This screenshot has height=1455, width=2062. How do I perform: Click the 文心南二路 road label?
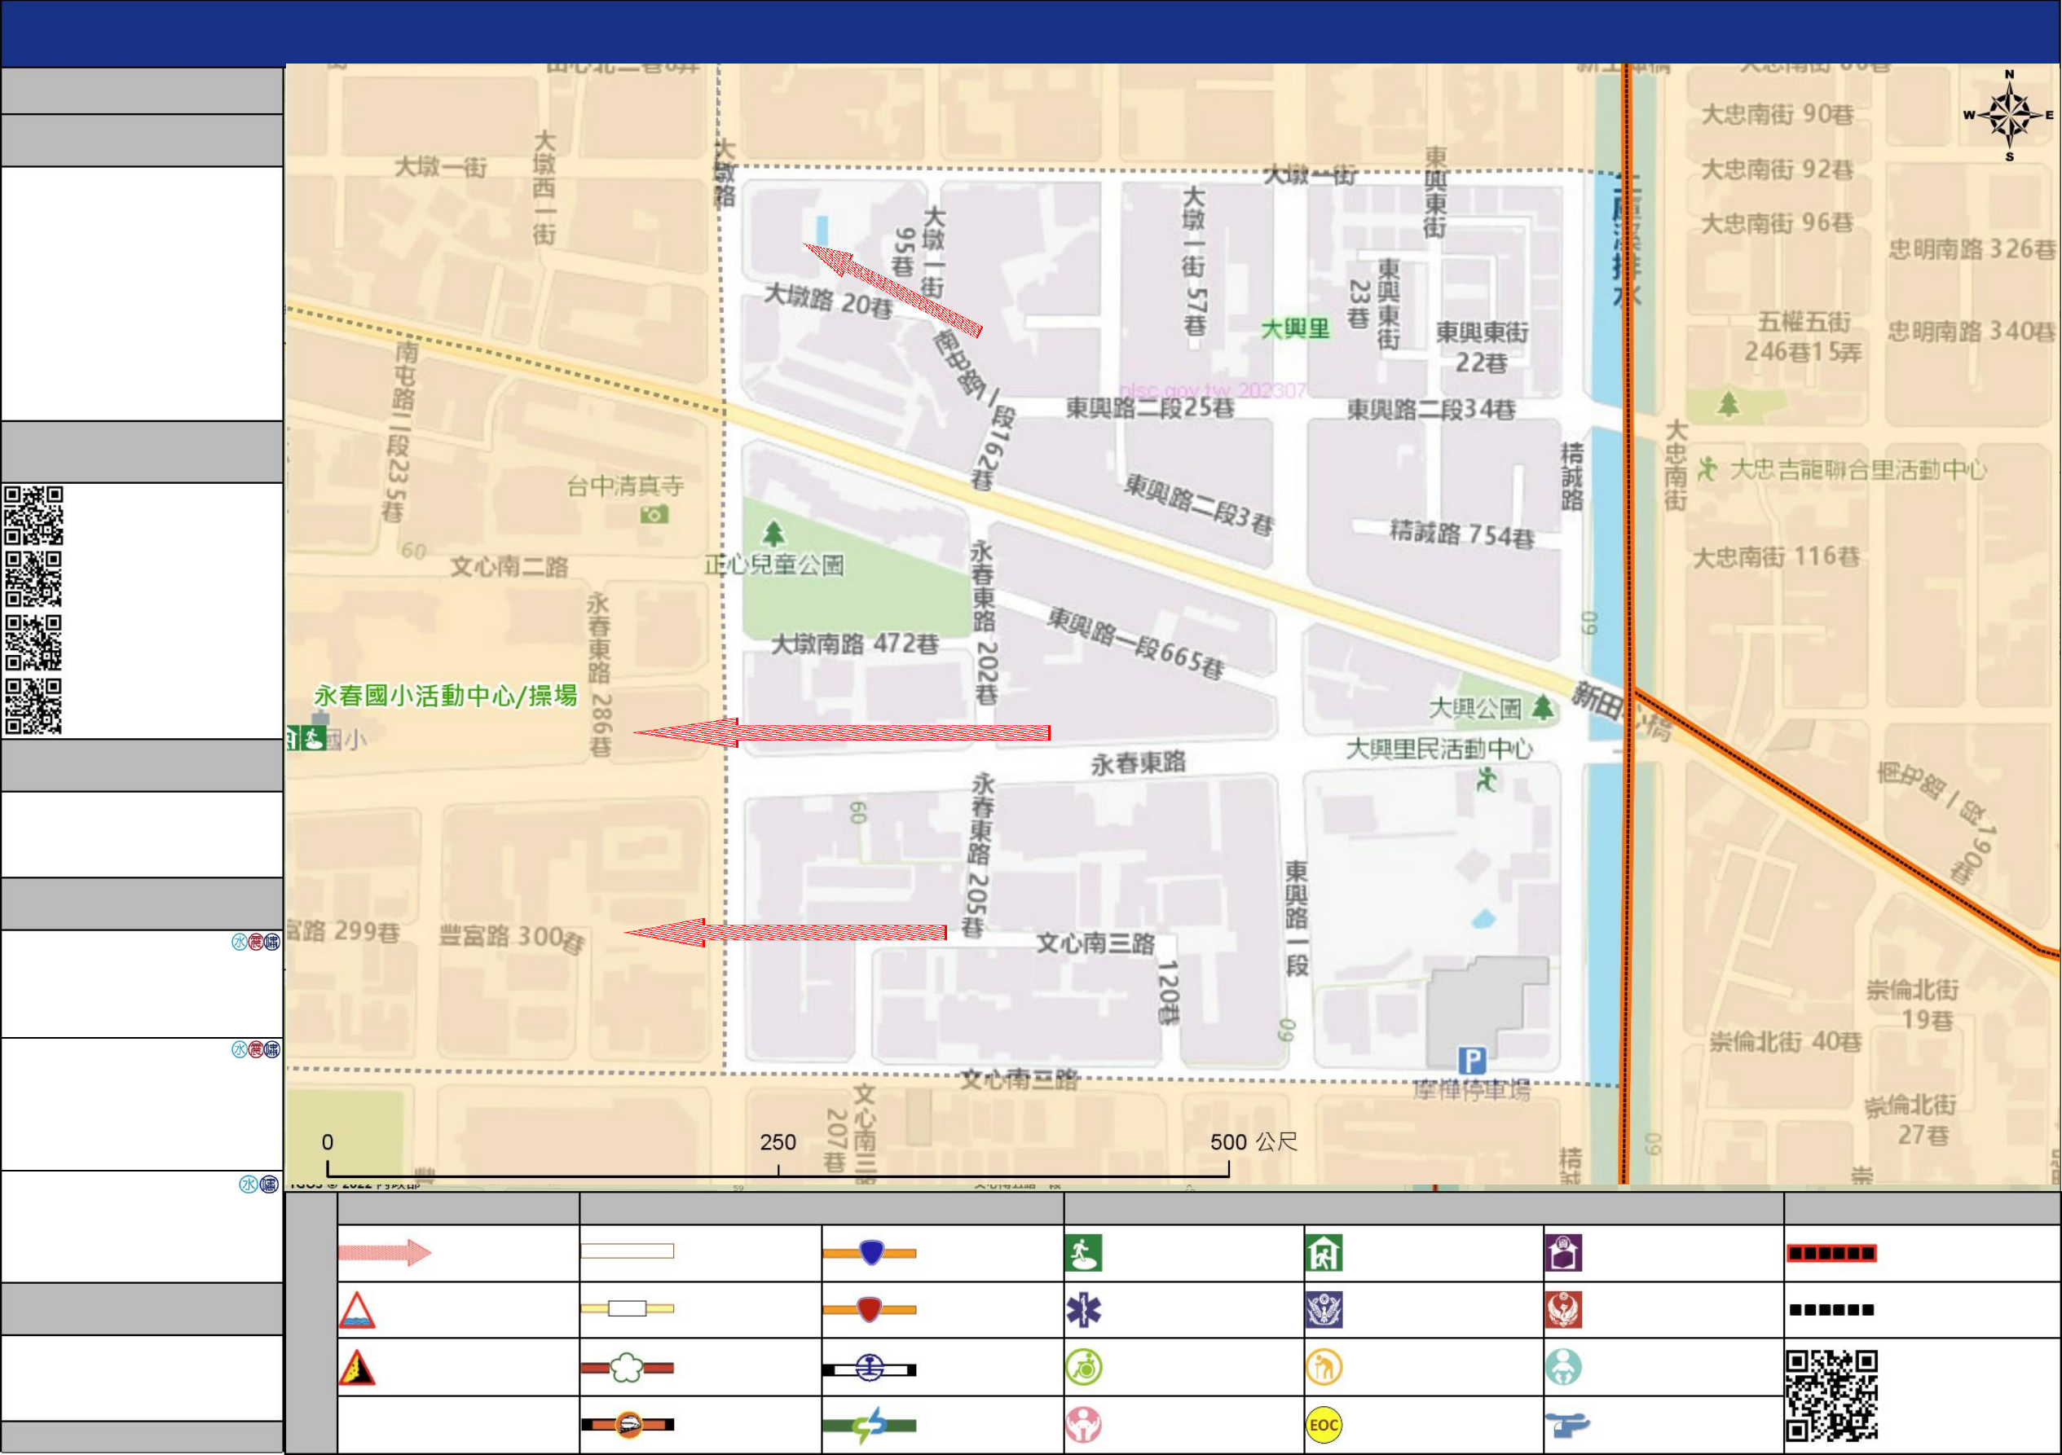(509, 567)
